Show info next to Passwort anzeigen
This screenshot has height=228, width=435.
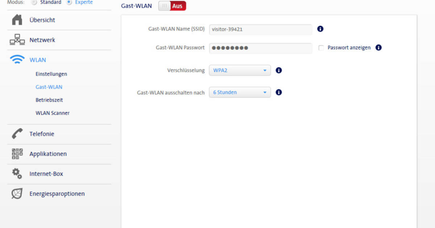pyautogui.click(x=378, y=47)
